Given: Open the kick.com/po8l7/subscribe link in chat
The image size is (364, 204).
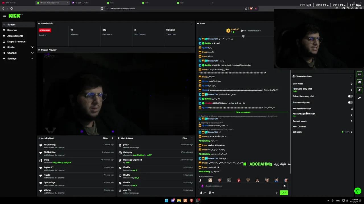Looking at the screenshot, I should point(236,65).
